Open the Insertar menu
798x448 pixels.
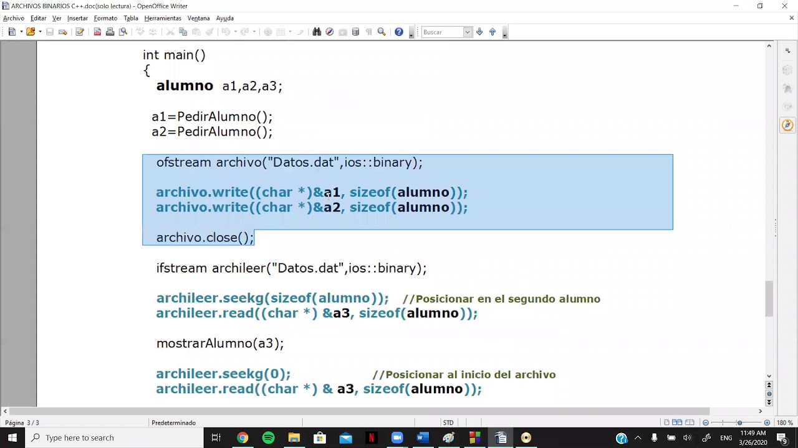(x=77, y=18)
